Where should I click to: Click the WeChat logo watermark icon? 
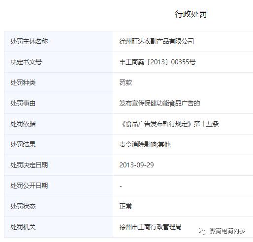202,231
